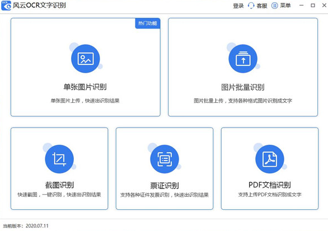The image size is (328, 231).
Task: Click the 登录 login link
Action: click(x=238, y=6)
